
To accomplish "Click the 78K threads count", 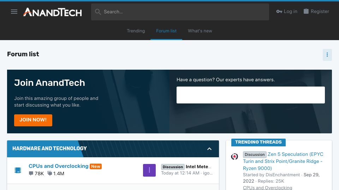I will (36, 173).
